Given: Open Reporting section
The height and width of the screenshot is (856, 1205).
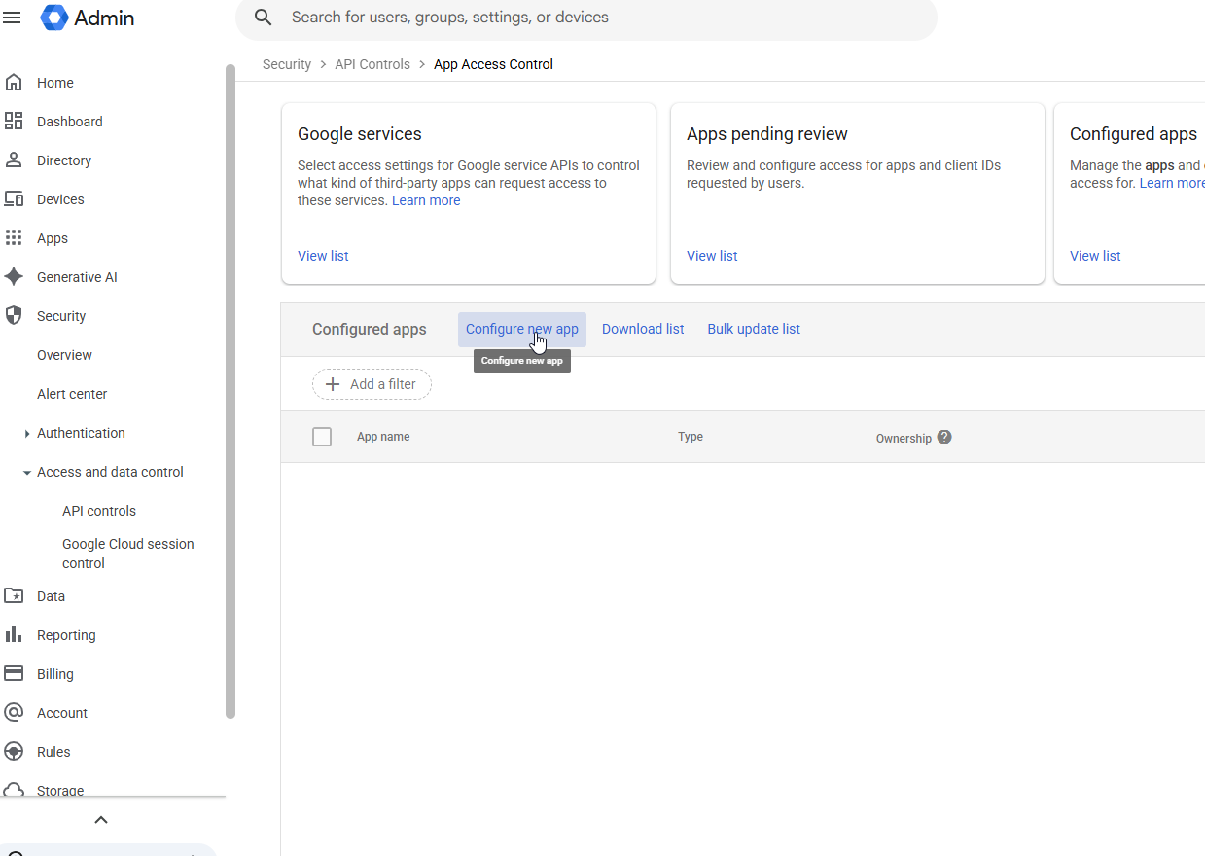Looking at the screenshot, I should click(x=66, y=635).
